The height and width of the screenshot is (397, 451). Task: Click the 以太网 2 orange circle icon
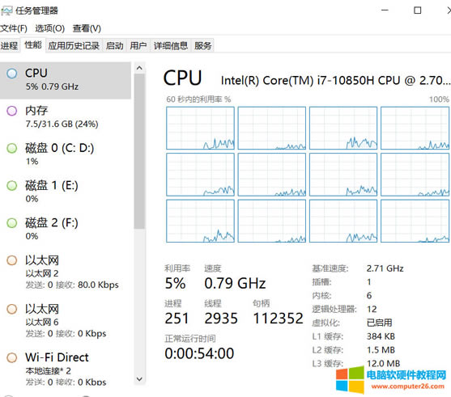[x=12, y=260]
